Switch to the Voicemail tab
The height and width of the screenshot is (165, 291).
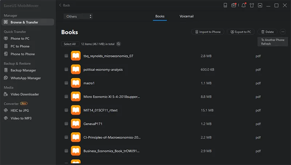186,16
